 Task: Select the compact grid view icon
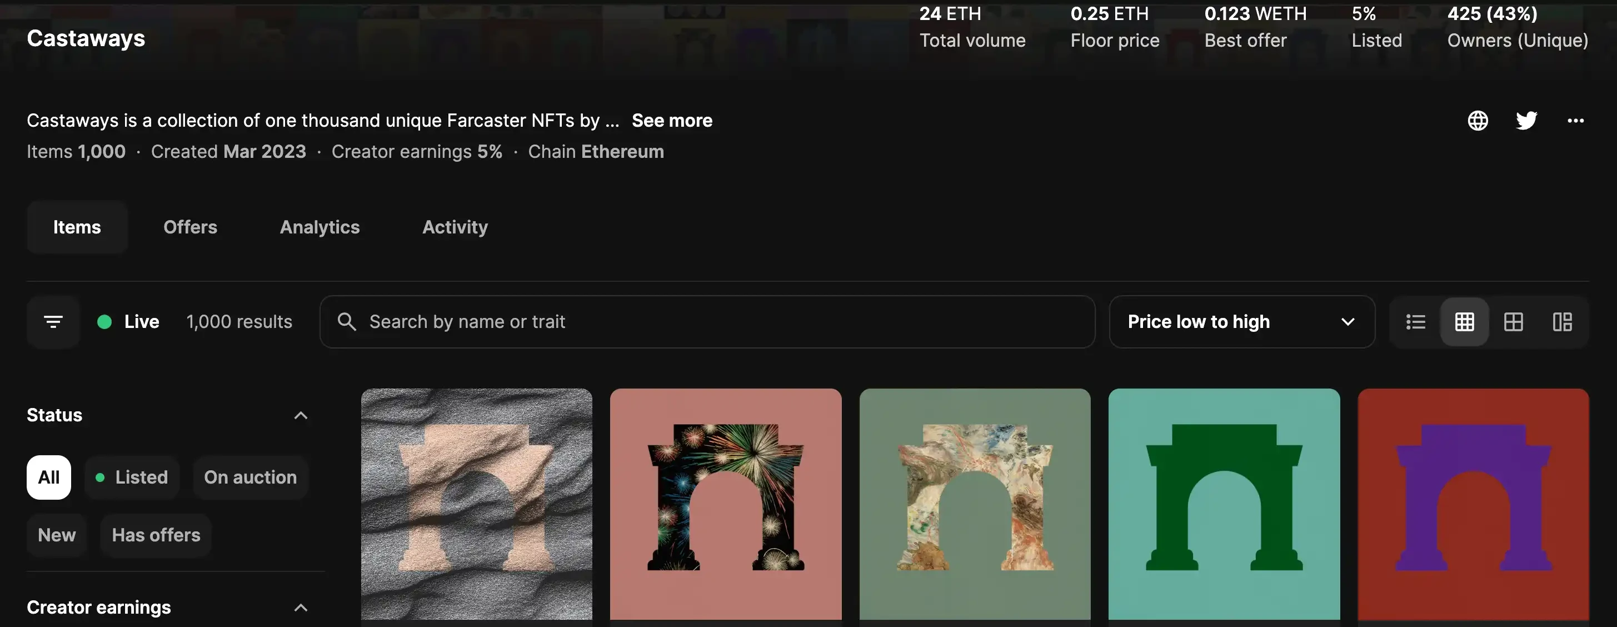point(1464,322)
